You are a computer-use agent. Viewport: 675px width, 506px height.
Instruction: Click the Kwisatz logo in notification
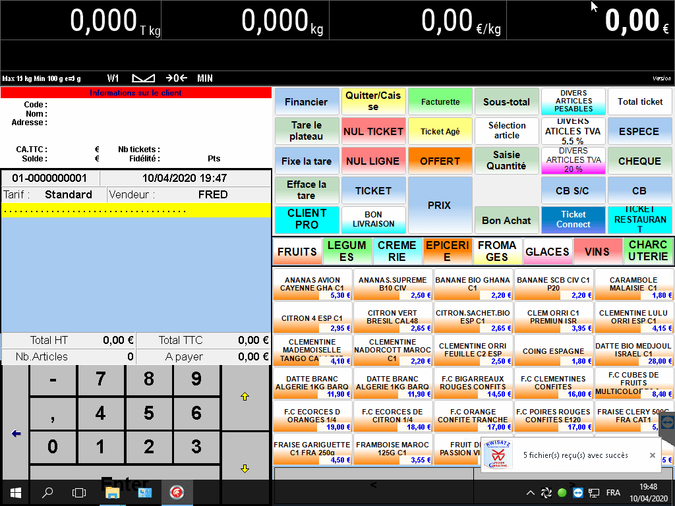(498, 455)
